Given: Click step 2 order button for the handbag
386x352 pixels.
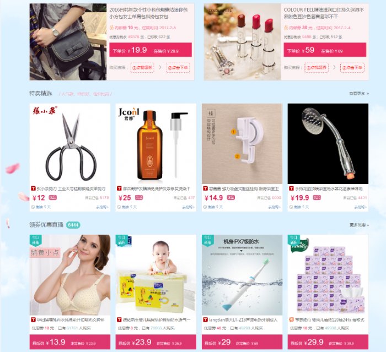Looking at the screenshot, I should pyautogui.click(x=178, y=68).
